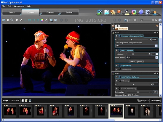
Task: Open the eye detail palette icon
Action: 148,12
